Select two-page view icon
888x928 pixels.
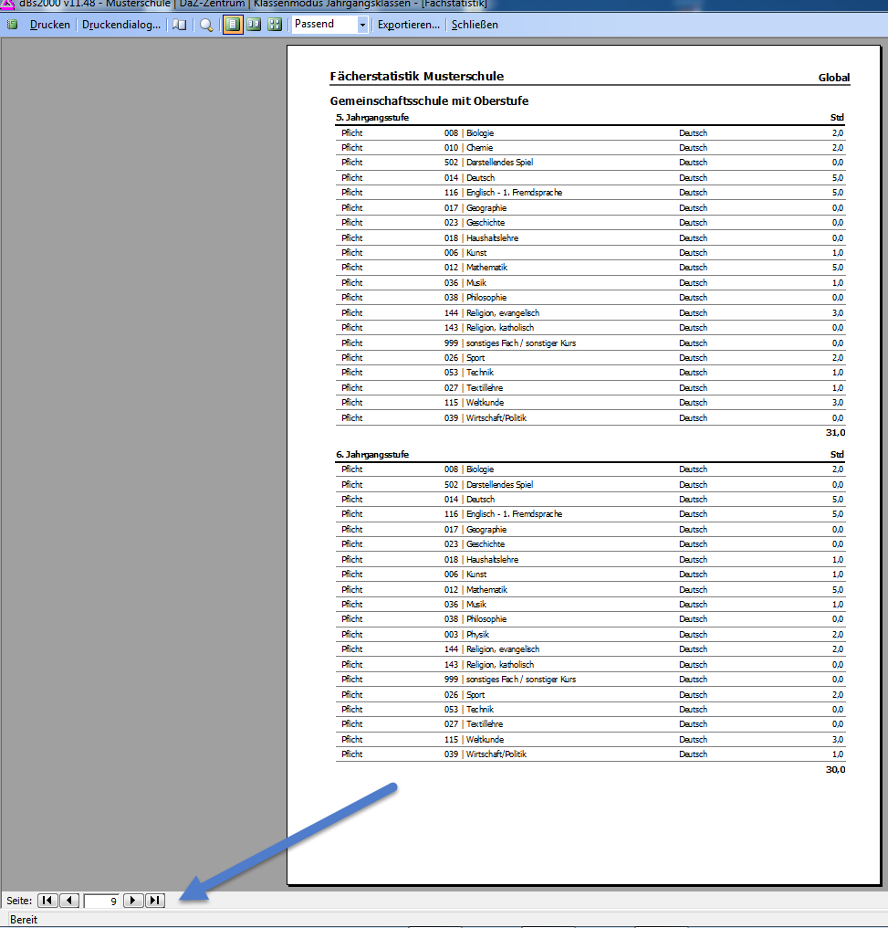[x=255, y=25]
